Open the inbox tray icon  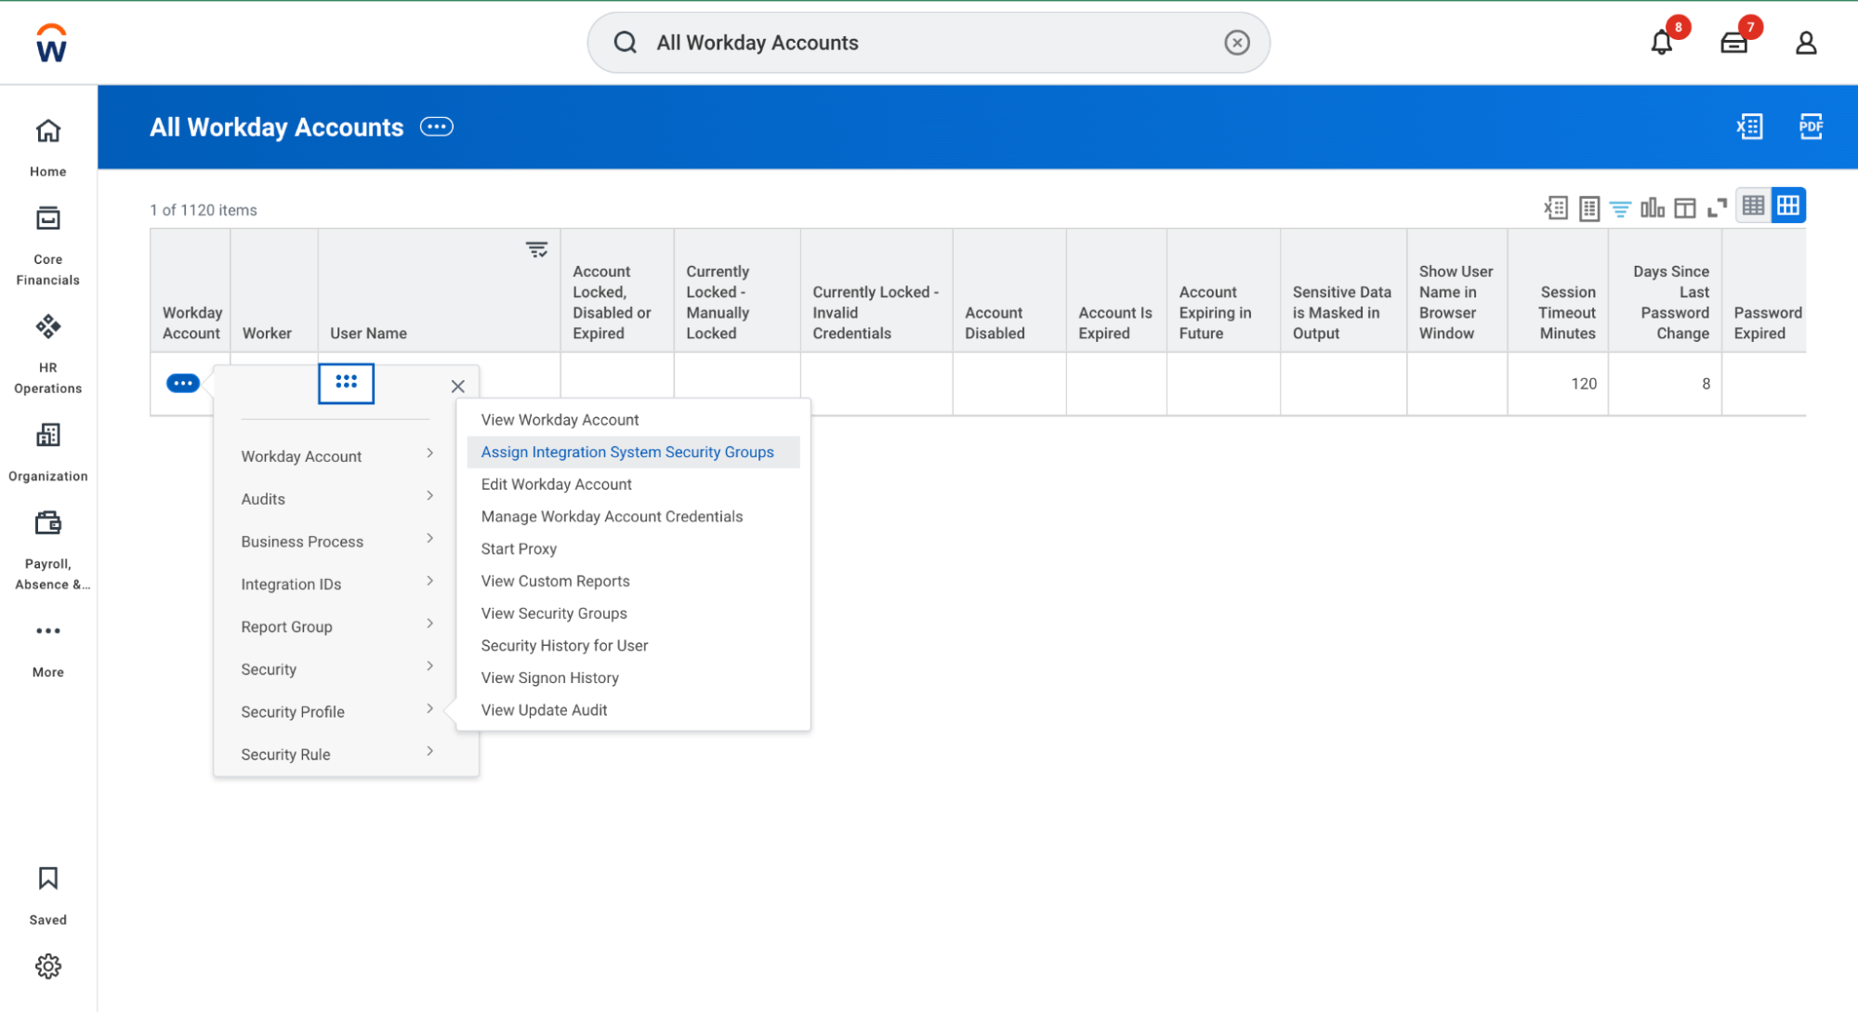(1733, 43)
